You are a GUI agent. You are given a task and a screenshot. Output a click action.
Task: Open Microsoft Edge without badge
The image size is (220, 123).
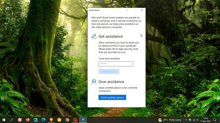[x=44, y=120]
